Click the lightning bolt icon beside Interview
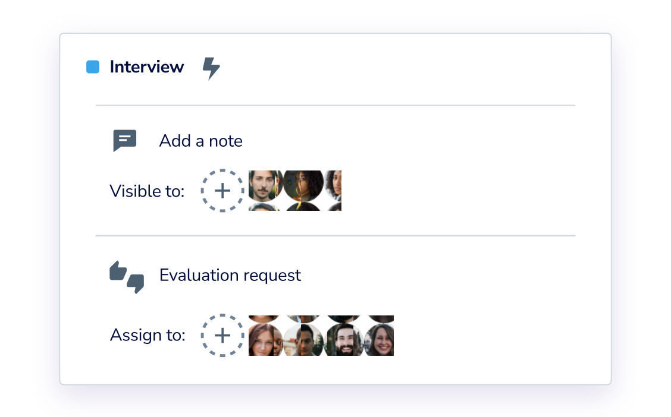 pos(211,68)
